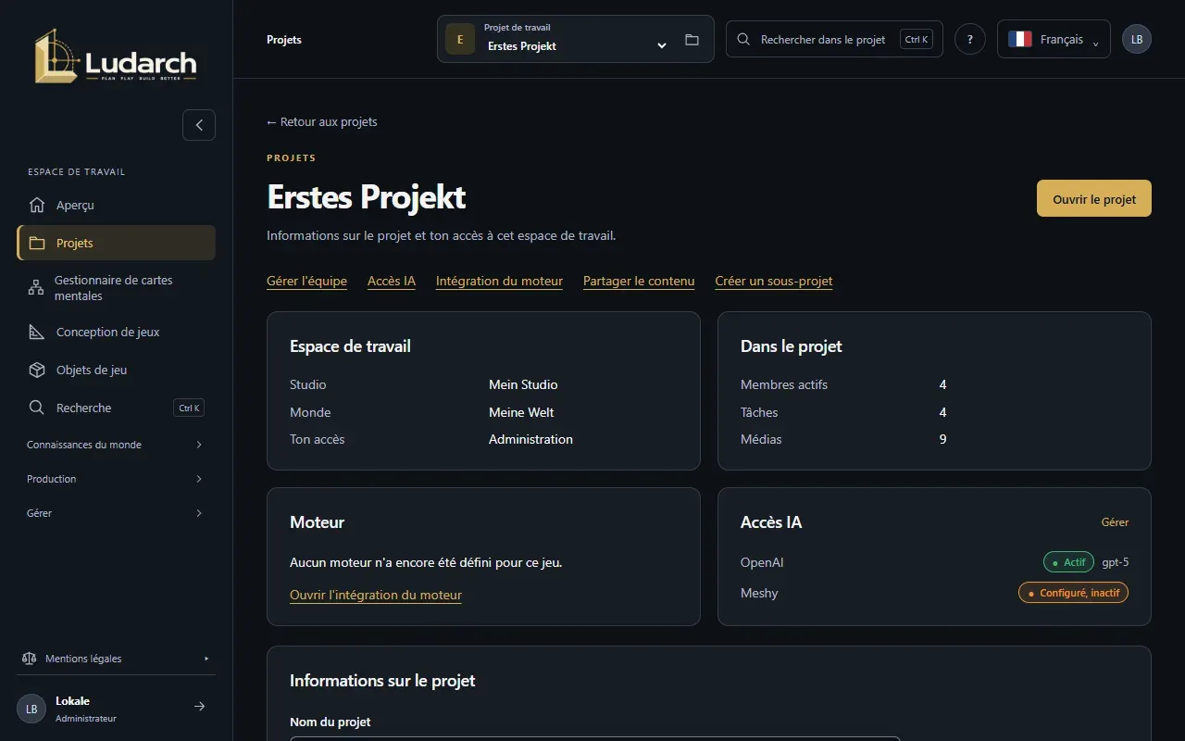
Task: Click the Nom du projet input field
Action: [594, 738]
